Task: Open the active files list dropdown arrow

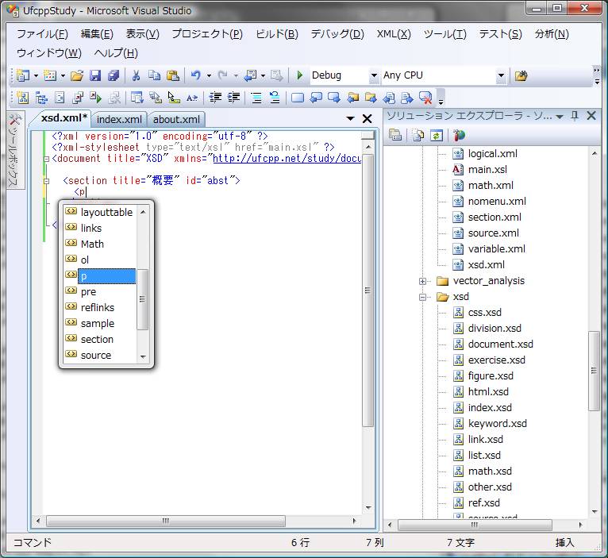Action: coord(350,118)
